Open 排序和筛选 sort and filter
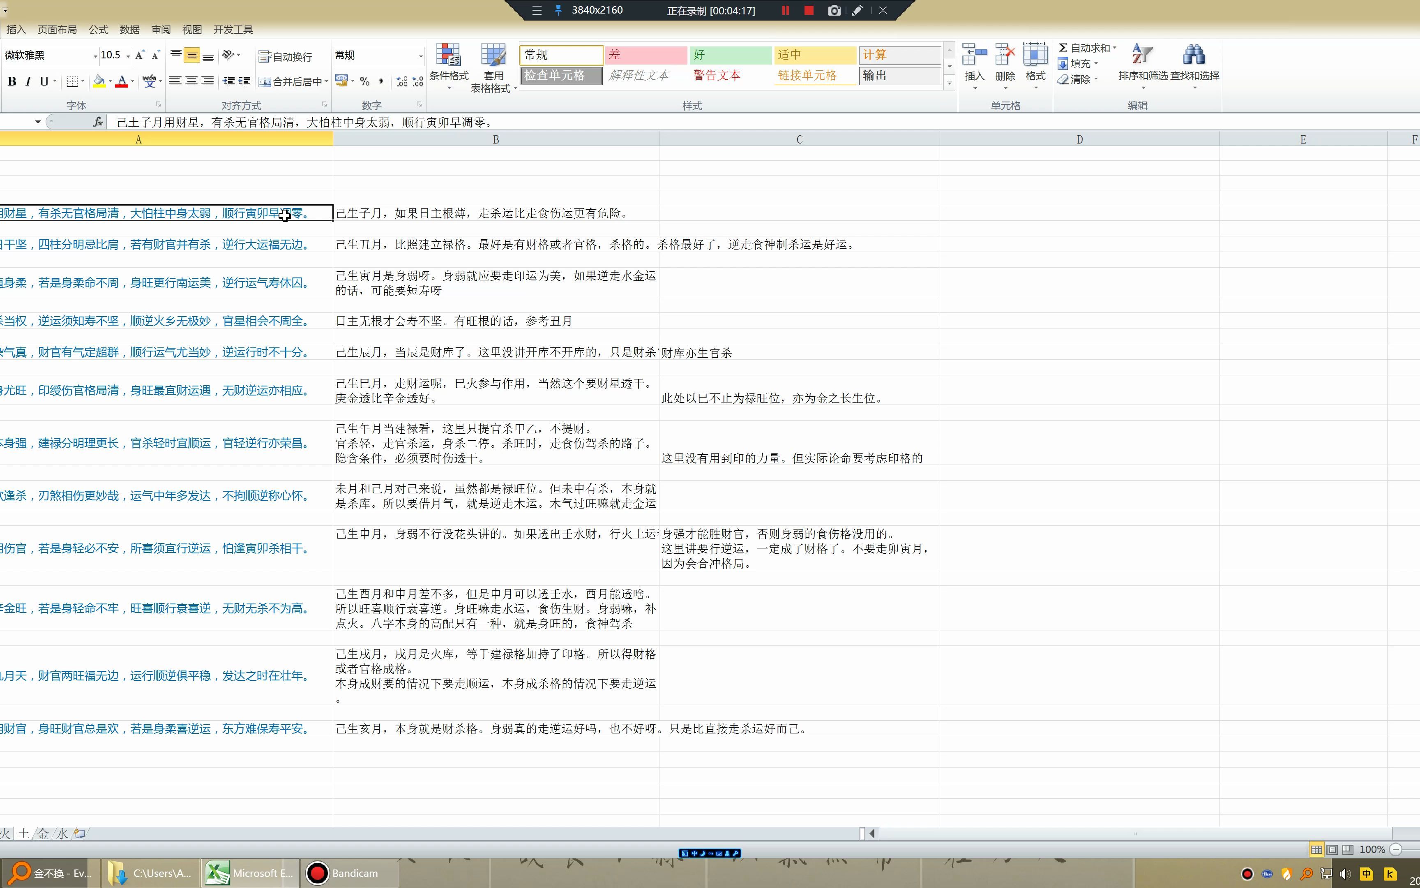 (x=1143, y=66)
